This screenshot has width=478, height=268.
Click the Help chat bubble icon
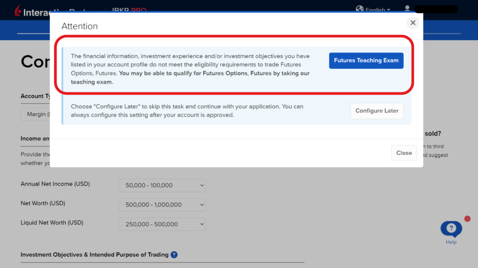(451, 228)
